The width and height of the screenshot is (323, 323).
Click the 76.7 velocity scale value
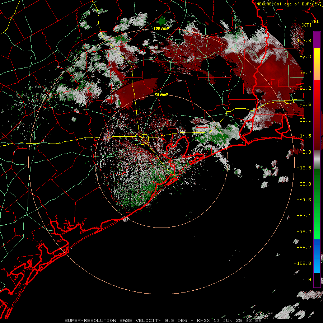coord(305,72)
